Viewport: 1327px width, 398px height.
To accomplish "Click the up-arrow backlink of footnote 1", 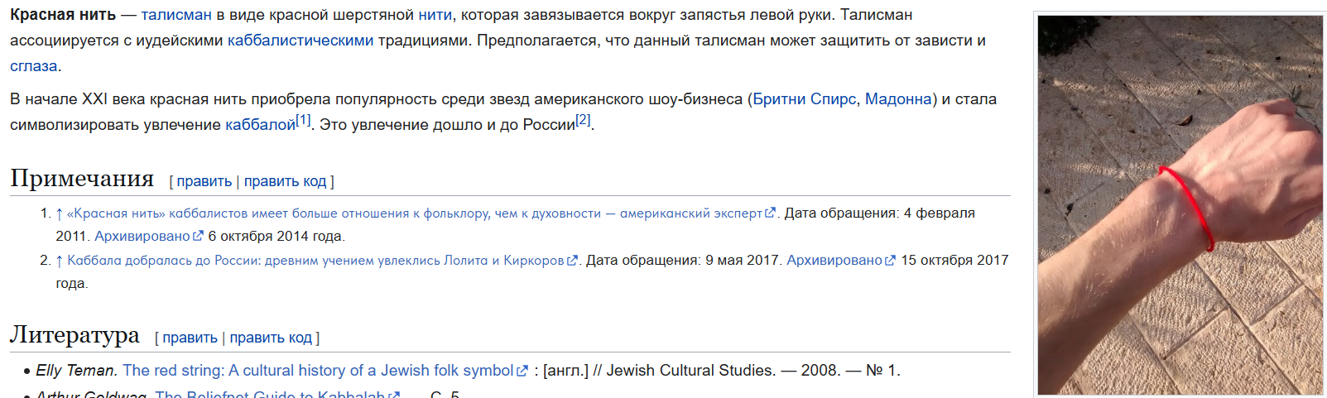I will point(60,213).
